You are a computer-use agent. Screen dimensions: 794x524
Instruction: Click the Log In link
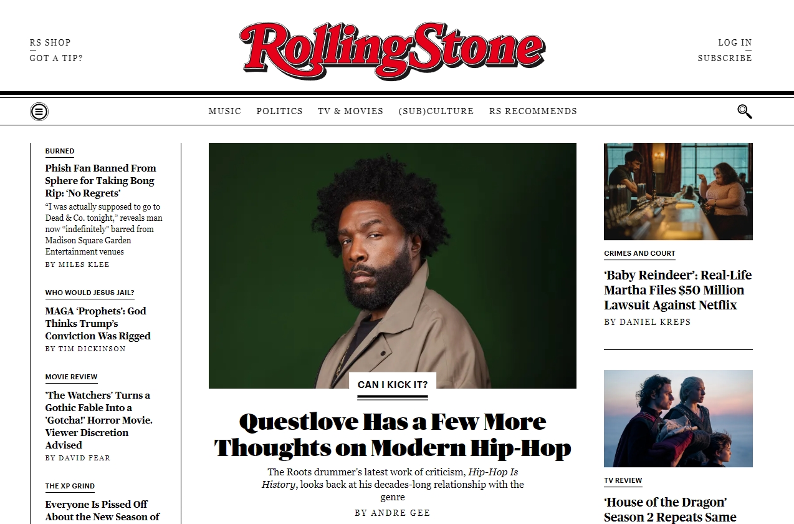click(735, 42)
